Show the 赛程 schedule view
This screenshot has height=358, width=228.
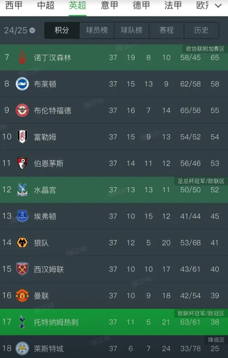tap(167, 30)
